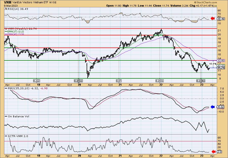The width and height of the screenshot is (228, 158).
Task: Select the PMO(35,20,10) indicator legend
Action: tap(26, 88)
